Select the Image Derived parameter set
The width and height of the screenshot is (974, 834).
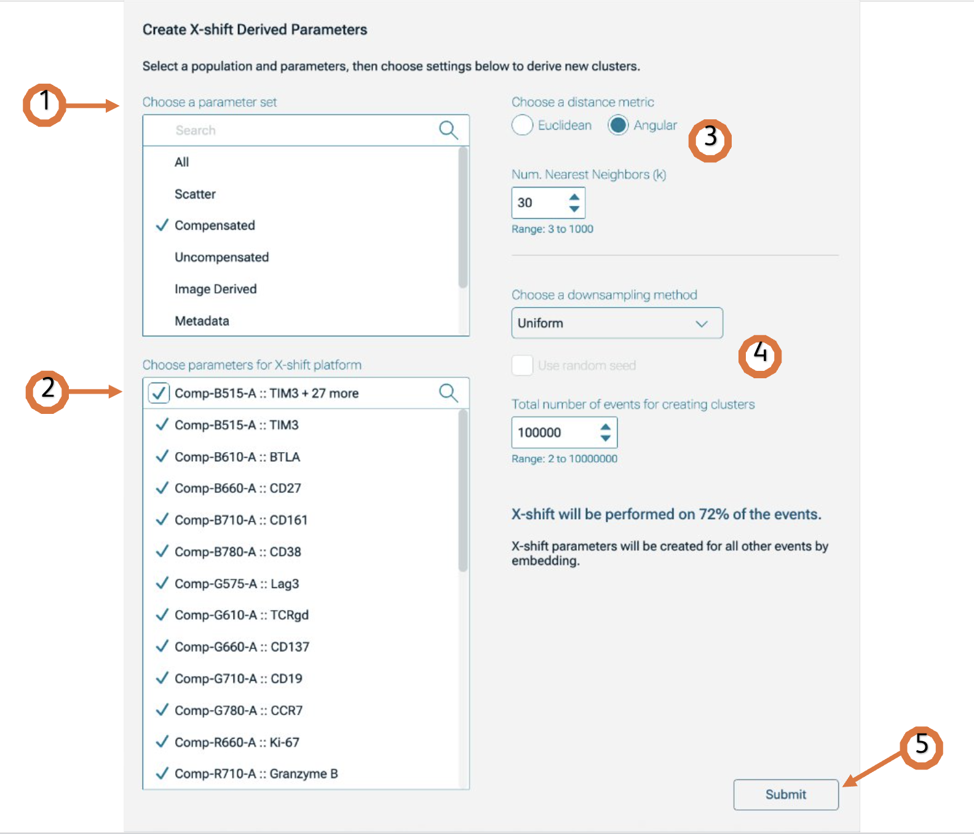coord(215,289)
